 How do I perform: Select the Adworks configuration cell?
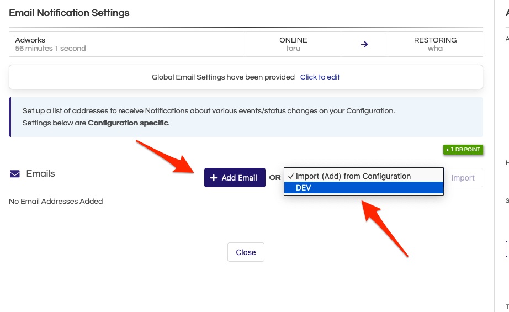[127, 44]
